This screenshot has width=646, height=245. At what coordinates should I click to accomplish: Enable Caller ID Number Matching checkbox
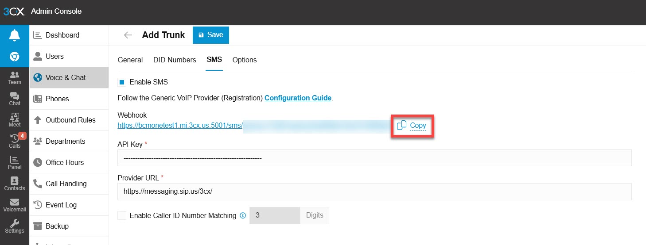click(x=122, y=215)
